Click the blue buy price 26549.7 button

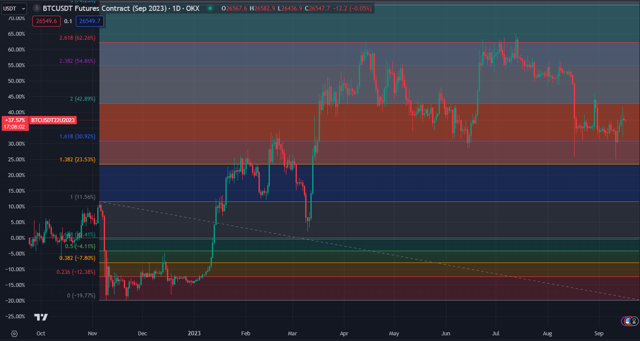pos(89,21)
